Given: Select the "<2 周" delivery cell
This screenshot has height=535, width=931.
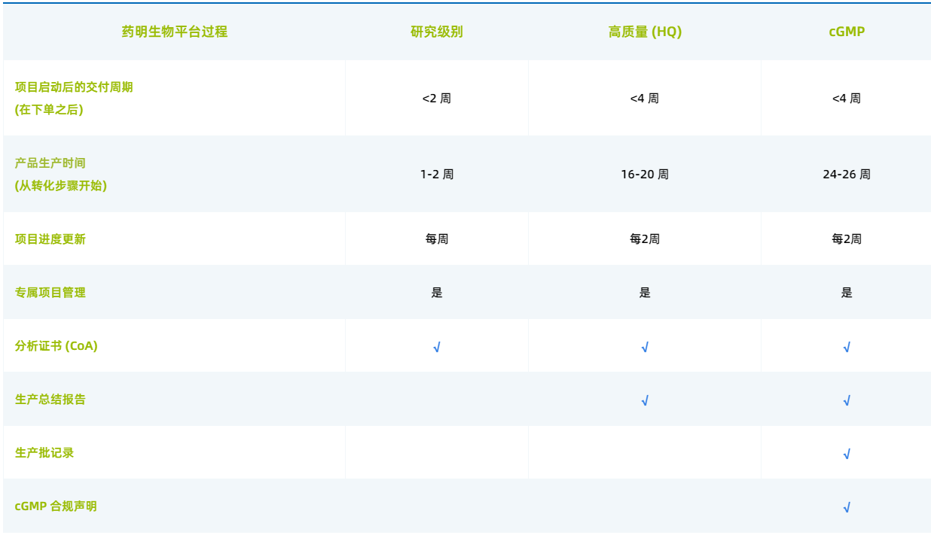Looking at the screenshot, I should click(x=437, y=99).
